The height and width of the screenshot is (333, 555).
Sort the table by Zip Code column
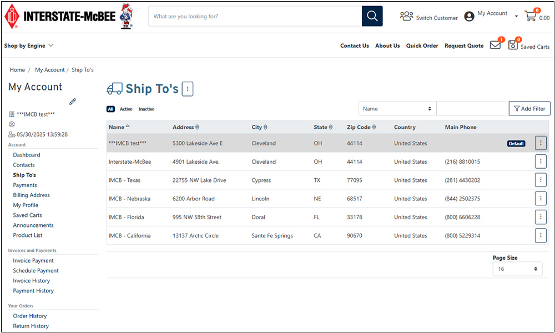[361, 127]
